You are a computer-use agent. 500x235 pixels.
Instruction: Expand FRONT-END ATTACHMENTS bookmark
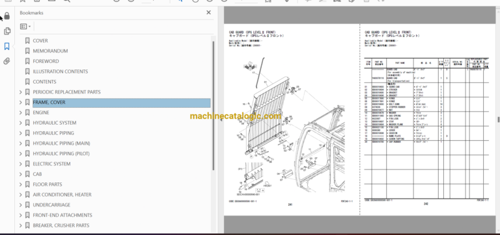[x=21, y=216]
